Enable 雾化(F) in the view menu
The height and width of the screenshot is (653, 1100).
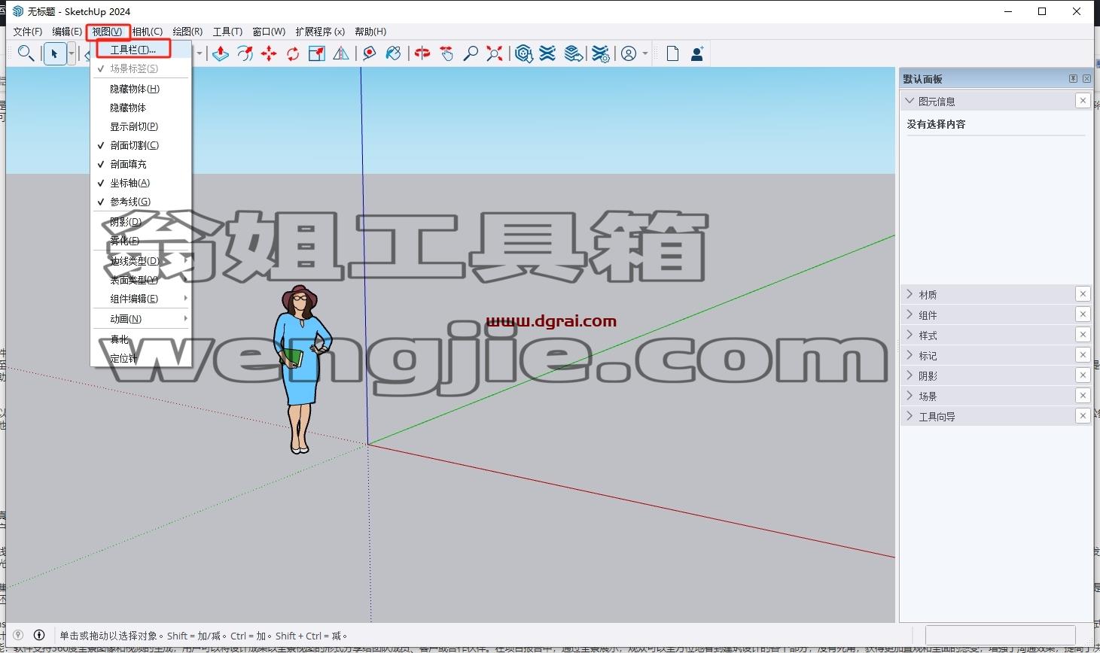(x=141, y=241)
